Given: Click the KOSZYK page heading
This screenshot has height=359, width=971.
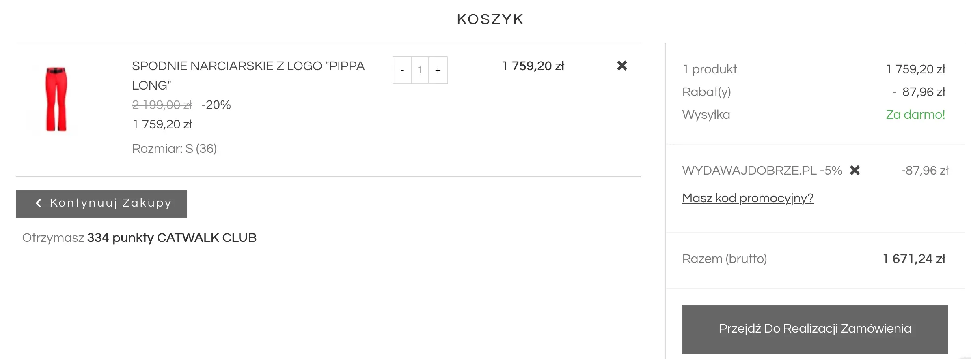Looking at the screenshot, I should point(490,19).
